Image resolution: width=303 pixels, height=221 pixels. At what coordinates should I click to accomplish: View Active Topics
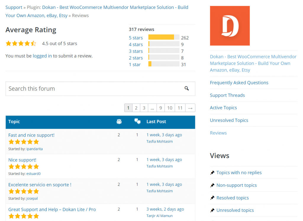click(223, 108)
